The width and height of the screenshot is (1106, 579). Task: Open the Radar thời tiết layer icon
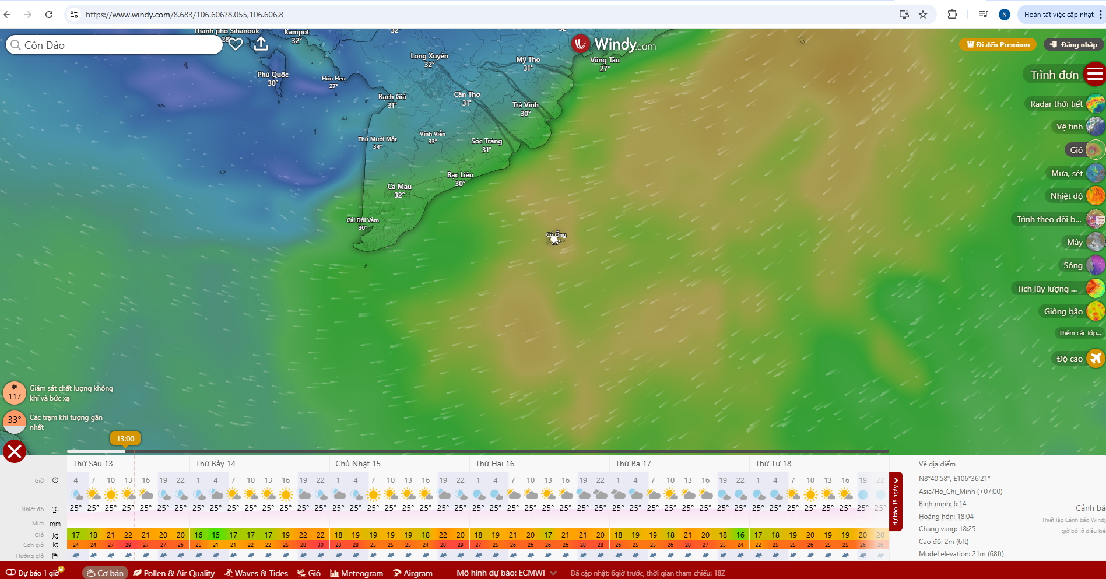coord(1095,104)
